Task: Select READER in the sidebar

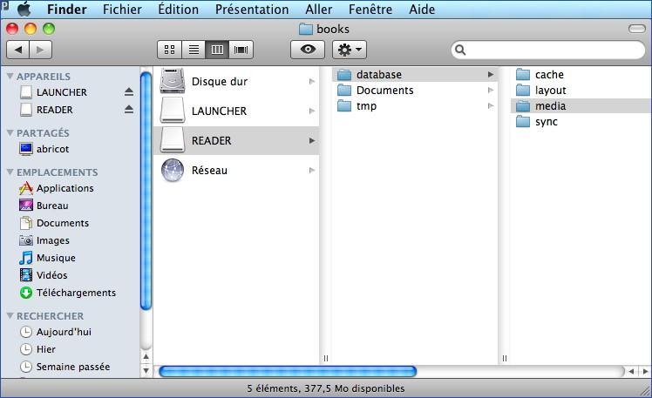Action: [54, 110]
